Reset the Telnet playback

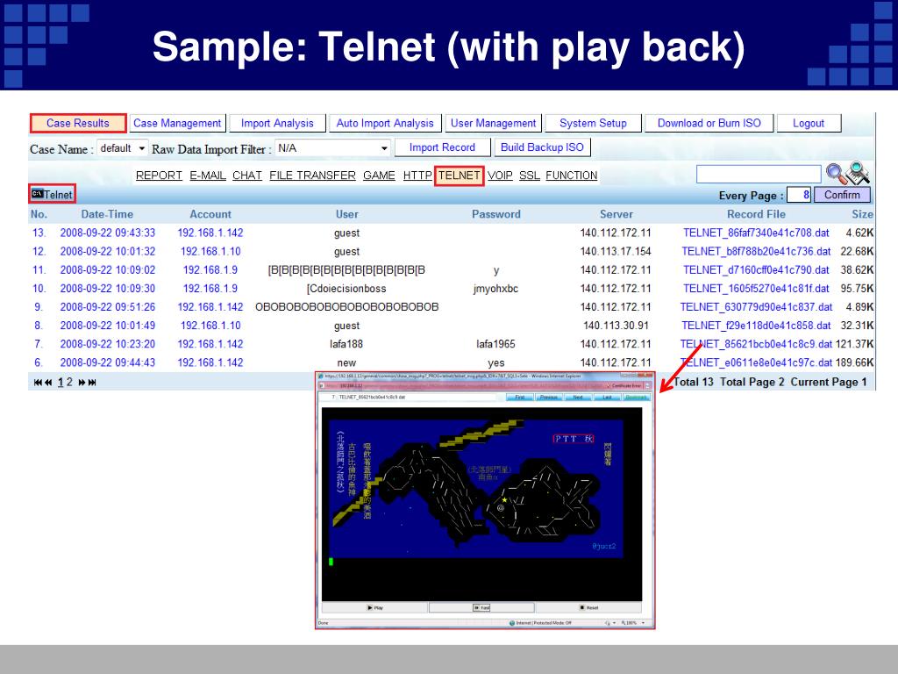pos(588,607)
